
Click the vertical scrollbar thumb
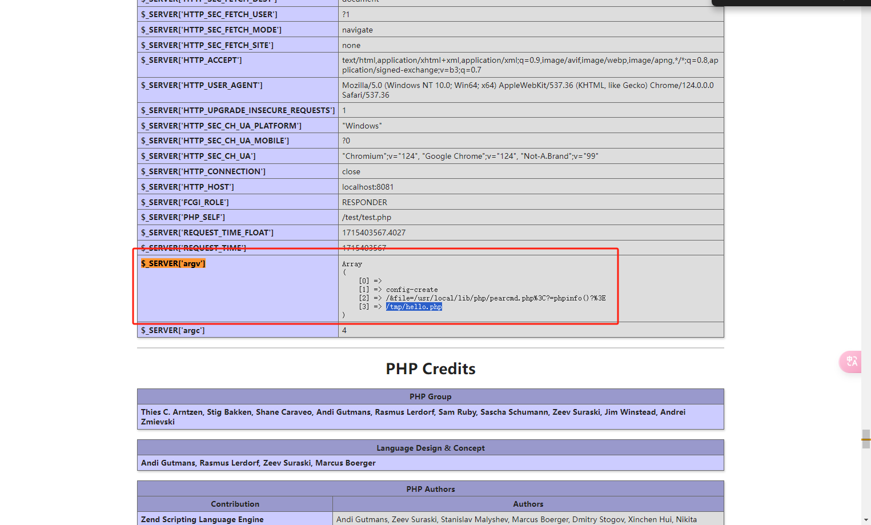coord(866,439)
